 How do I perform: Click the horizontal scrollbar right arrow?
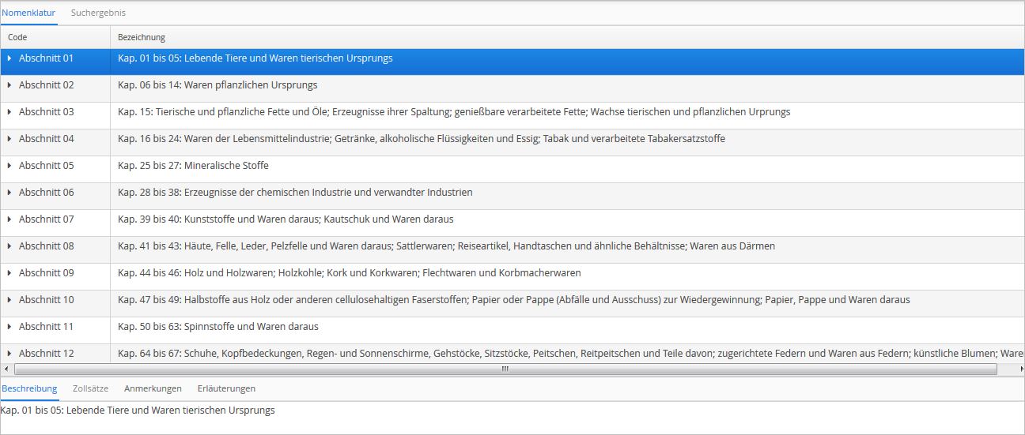[x=1021, y=369]
